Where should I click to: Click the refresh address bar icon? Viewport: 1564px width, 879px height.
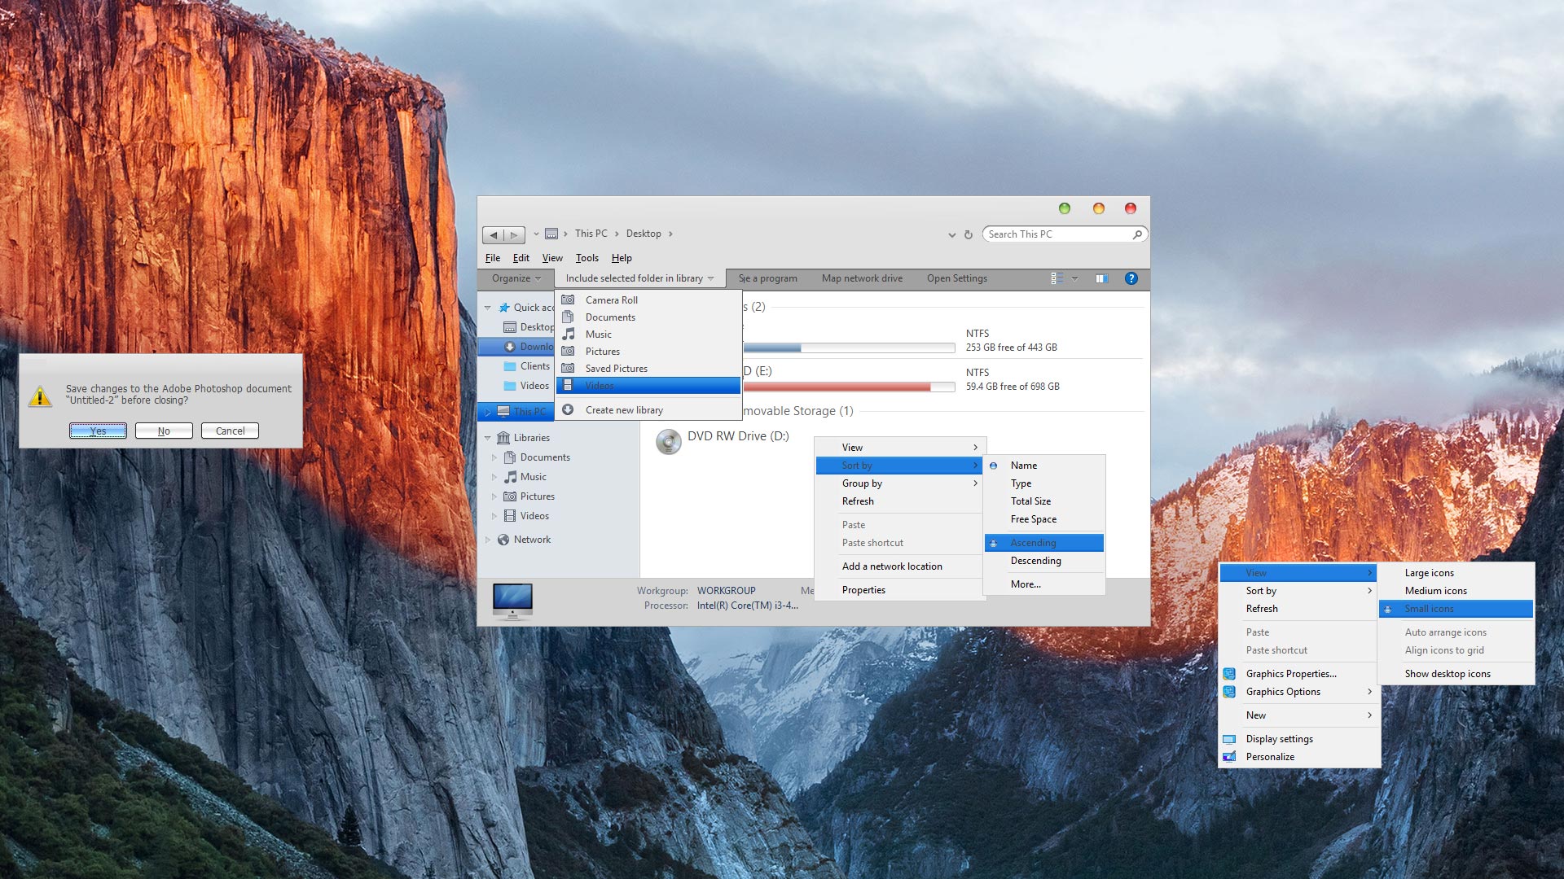click(968, 234)
